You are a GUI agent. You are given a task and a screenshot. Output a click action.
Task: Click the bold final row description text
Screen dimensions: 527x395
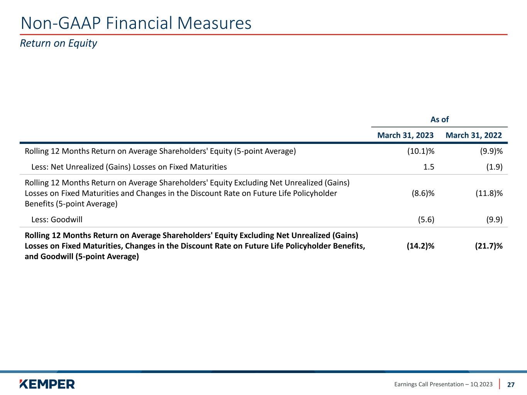pos(195,246)
